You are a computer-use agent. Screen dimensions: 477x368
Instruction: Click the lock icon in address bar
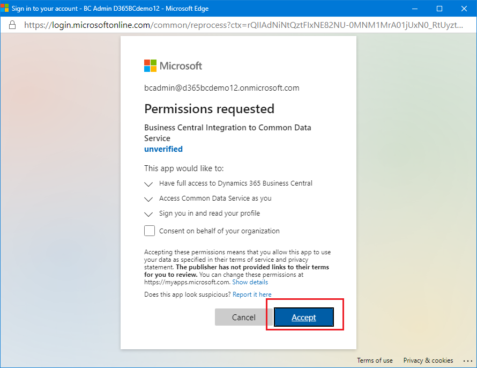click(x=12, y=25)
